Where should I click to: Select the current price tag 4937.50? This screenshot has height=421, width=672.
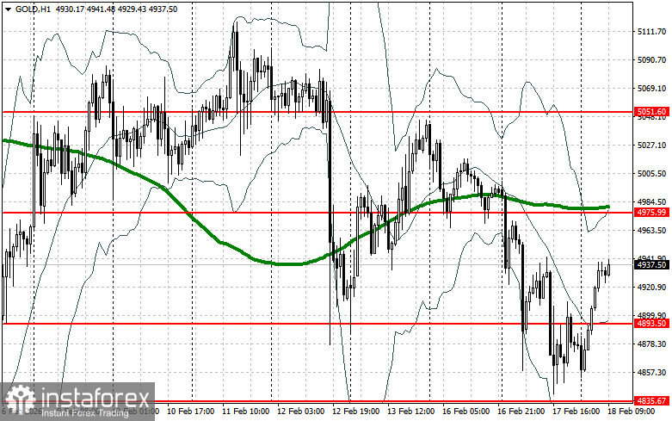[652, 265]
